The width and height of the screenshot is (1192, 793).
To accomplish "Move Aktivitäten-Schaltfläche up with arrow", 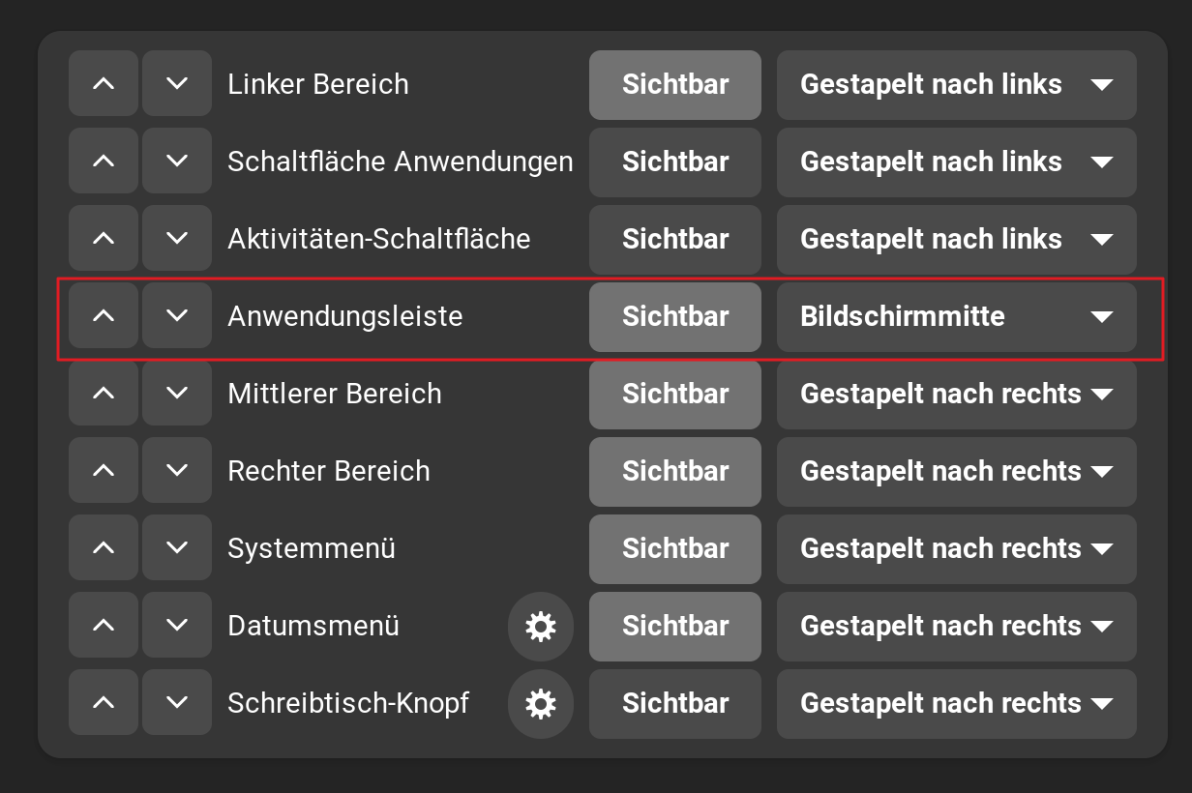I will [x=104, y=239].
